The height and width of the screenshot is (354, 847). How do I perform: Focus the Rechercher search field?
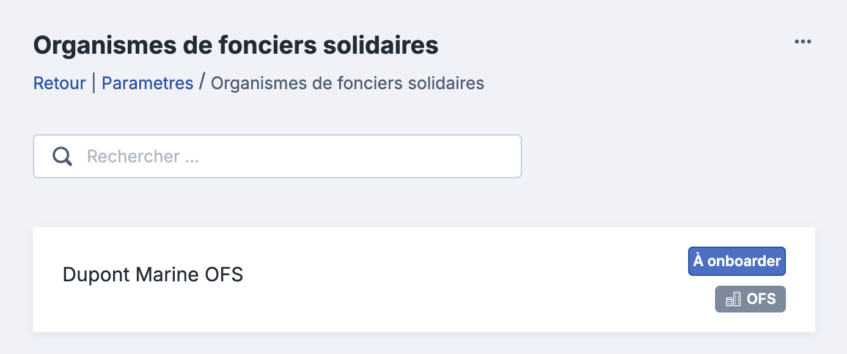click(x=277, y=156)
